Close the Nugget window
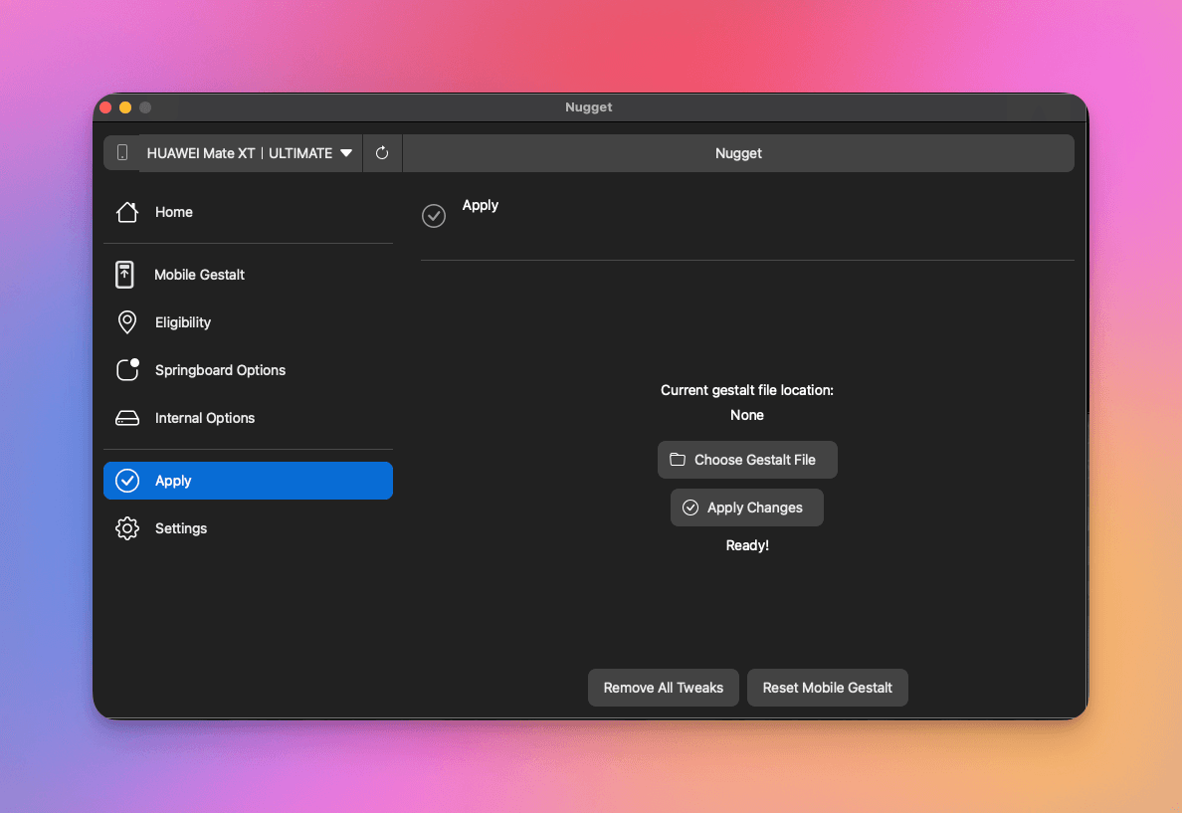Screen dimensions: 1182x813 click(x=105, y=107)
